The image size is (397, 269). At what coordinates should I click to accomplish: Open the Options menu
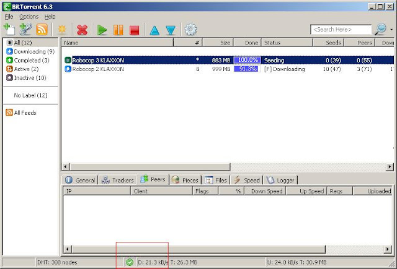[29, 17]
